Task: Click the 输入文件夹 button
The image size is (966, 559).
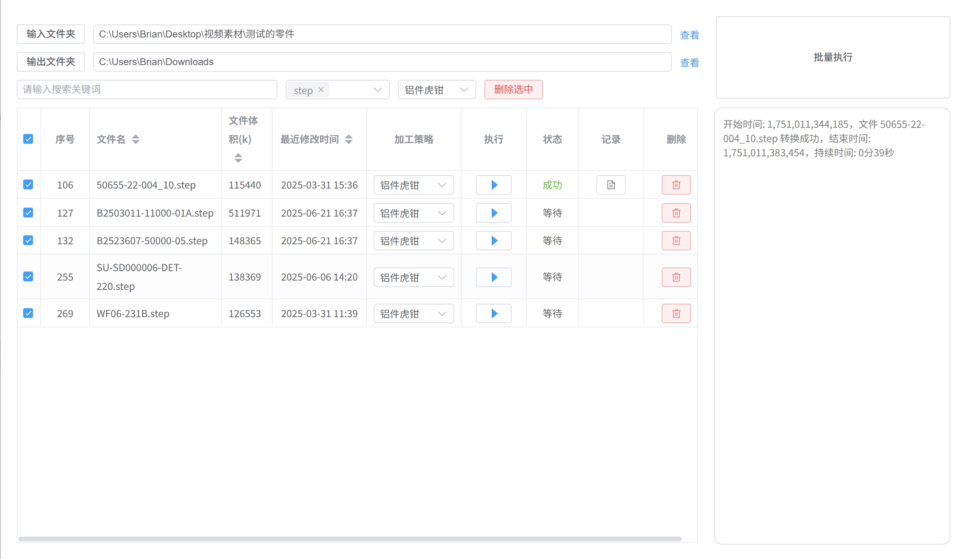Action: click(x=51, y=34)
